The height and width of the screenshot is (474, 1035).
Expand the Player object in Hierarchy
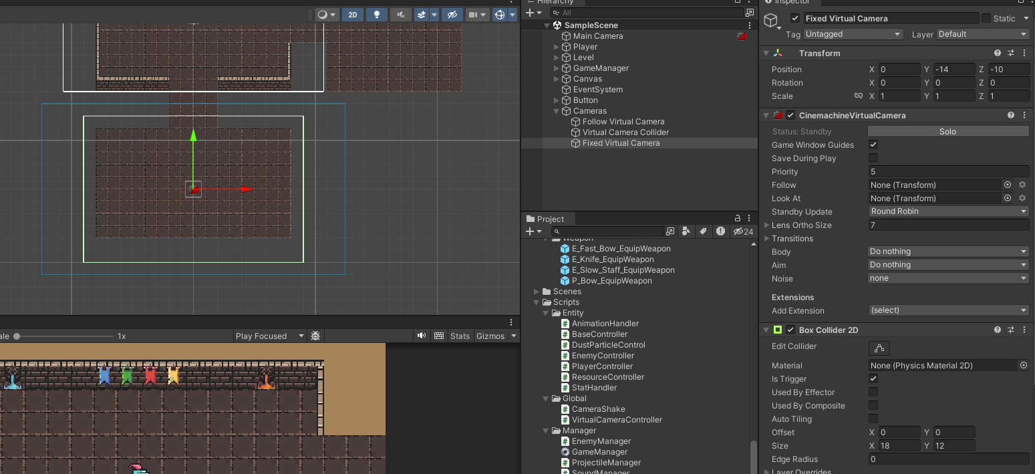tap(557, 47)
